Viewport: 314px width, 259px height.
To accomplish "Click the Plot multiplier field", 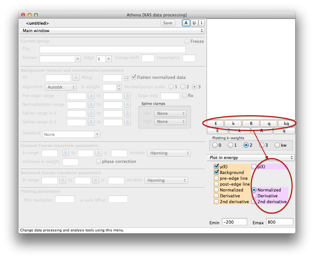I will tap(65, 199).
